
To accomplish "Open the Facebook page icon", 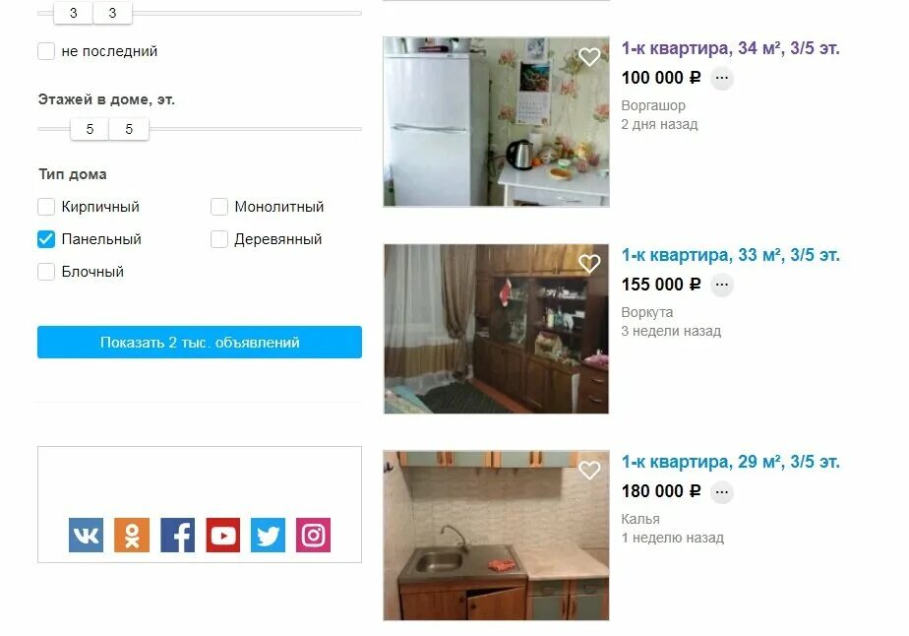I will click(177, 535).
